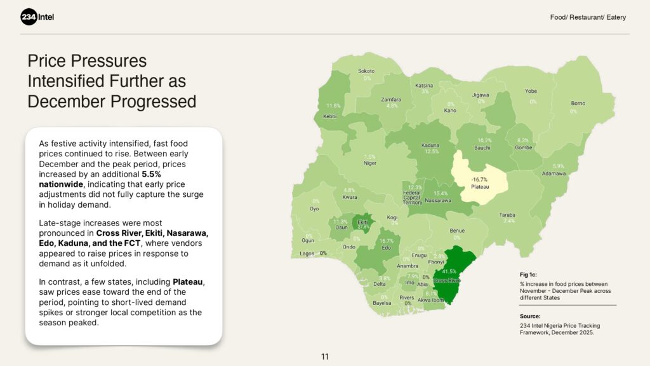Screen dimensions: 650x366
Task: Click the Bauchi 10.2% label
Action: point(484,144)
